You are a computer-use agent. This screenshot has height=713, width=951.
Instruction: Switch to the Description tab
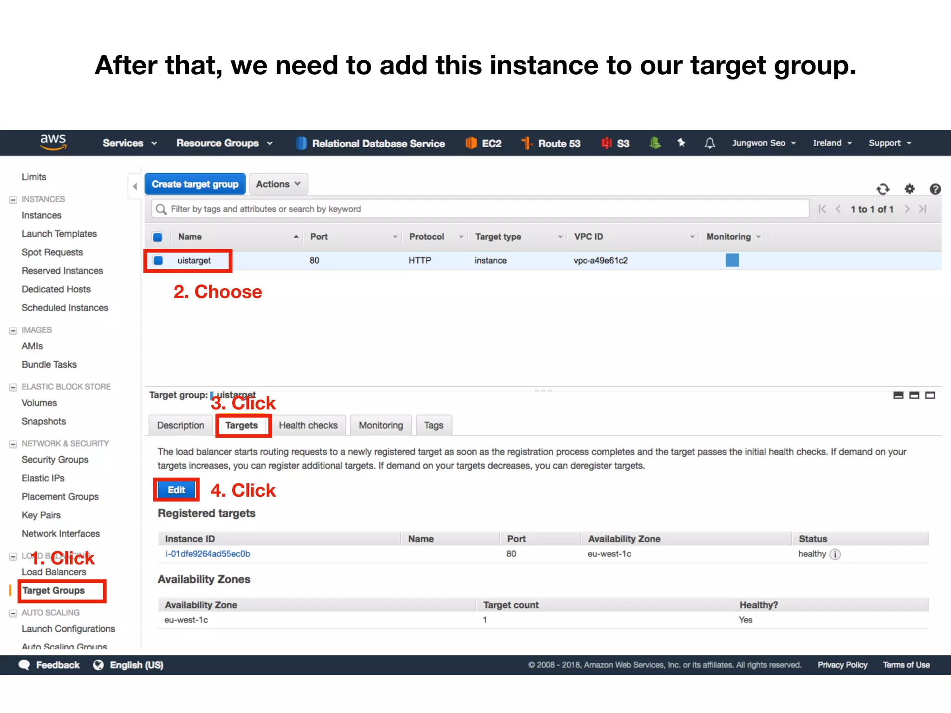point(181,426)
